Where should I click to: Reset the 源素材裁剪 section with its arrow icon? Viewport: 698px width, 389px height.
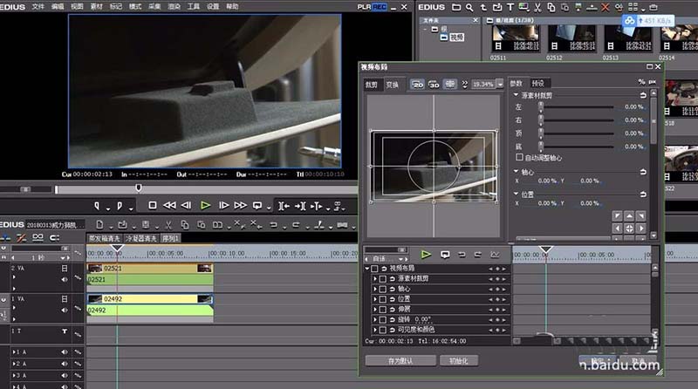(643, 95)
